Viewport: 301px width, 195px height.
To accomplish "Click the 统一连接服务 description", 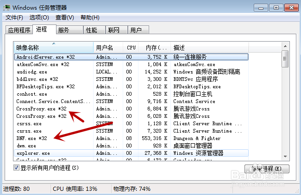I will 190,57.
